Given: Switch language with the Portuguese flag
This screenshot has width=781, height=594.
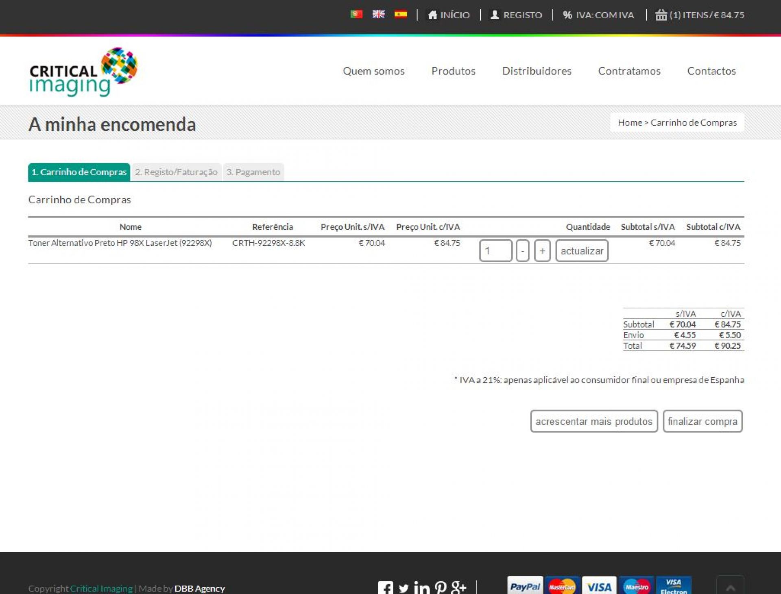Looking at the screenshot, I should tap(356, 14).
